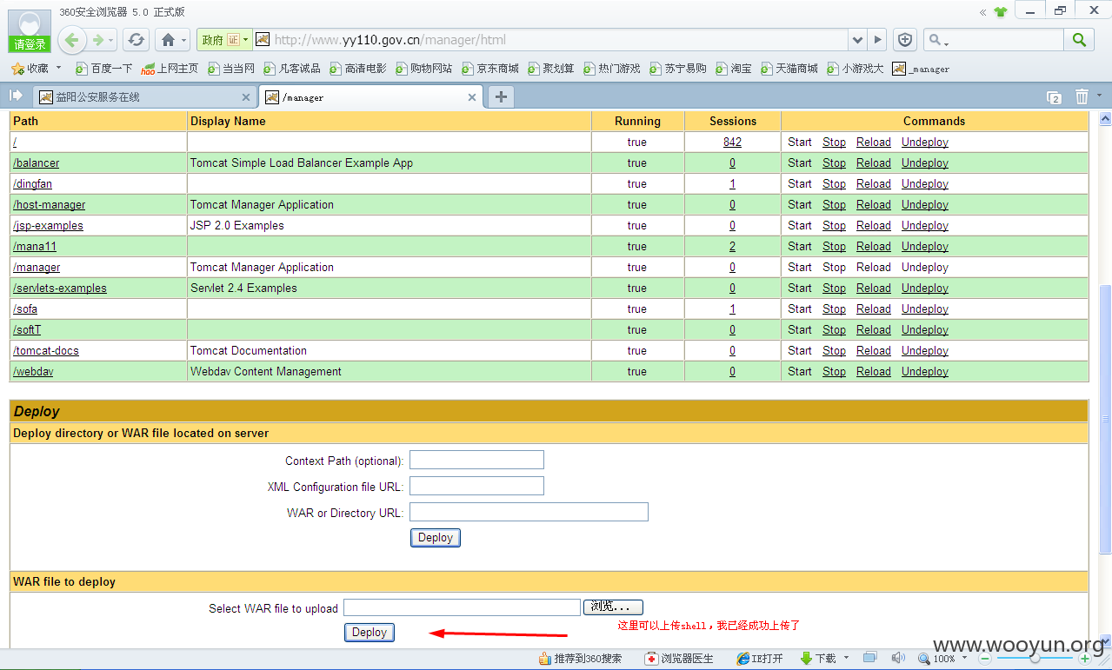1112x670 pixels.
Task: Open the /host-manager path link
Action: 50,205
